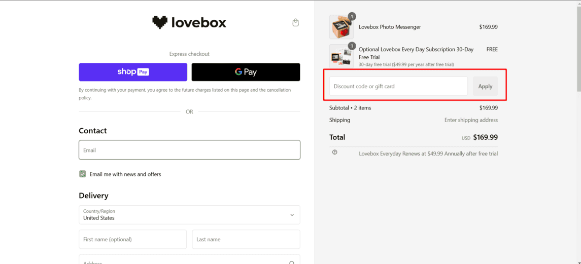Uncheck Email me with news and offers

[83, 174]
